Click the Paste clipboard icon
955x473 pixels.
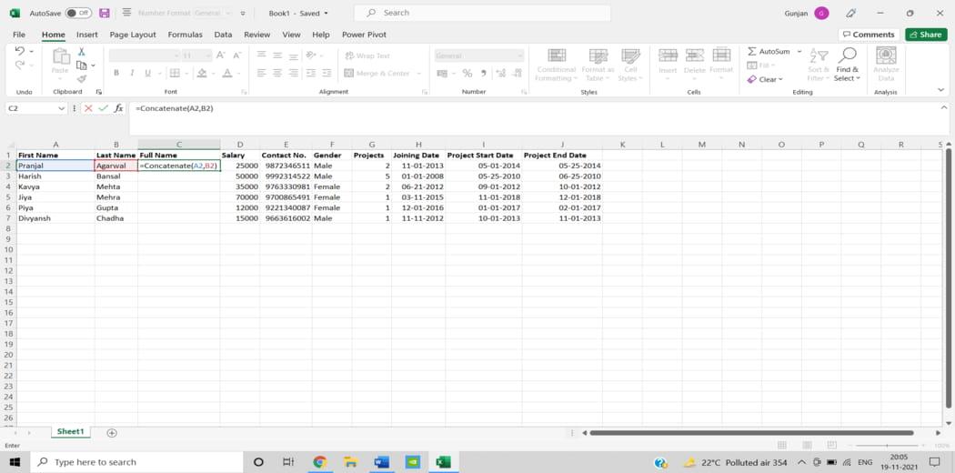coord(61,57)
